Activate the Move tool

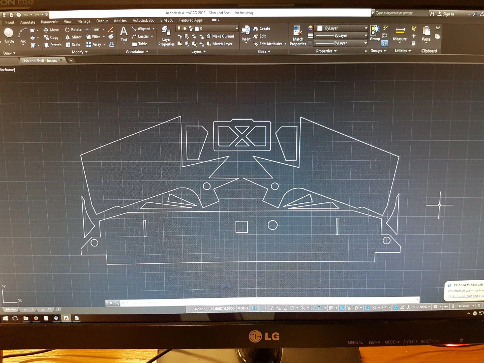[x=51, y=30]
